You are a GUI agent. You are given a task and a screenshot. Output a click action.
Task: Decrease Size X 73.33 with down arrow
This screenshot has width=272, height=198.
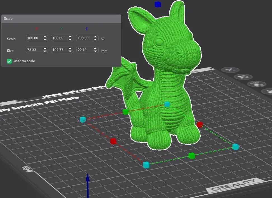pos(45,51)
